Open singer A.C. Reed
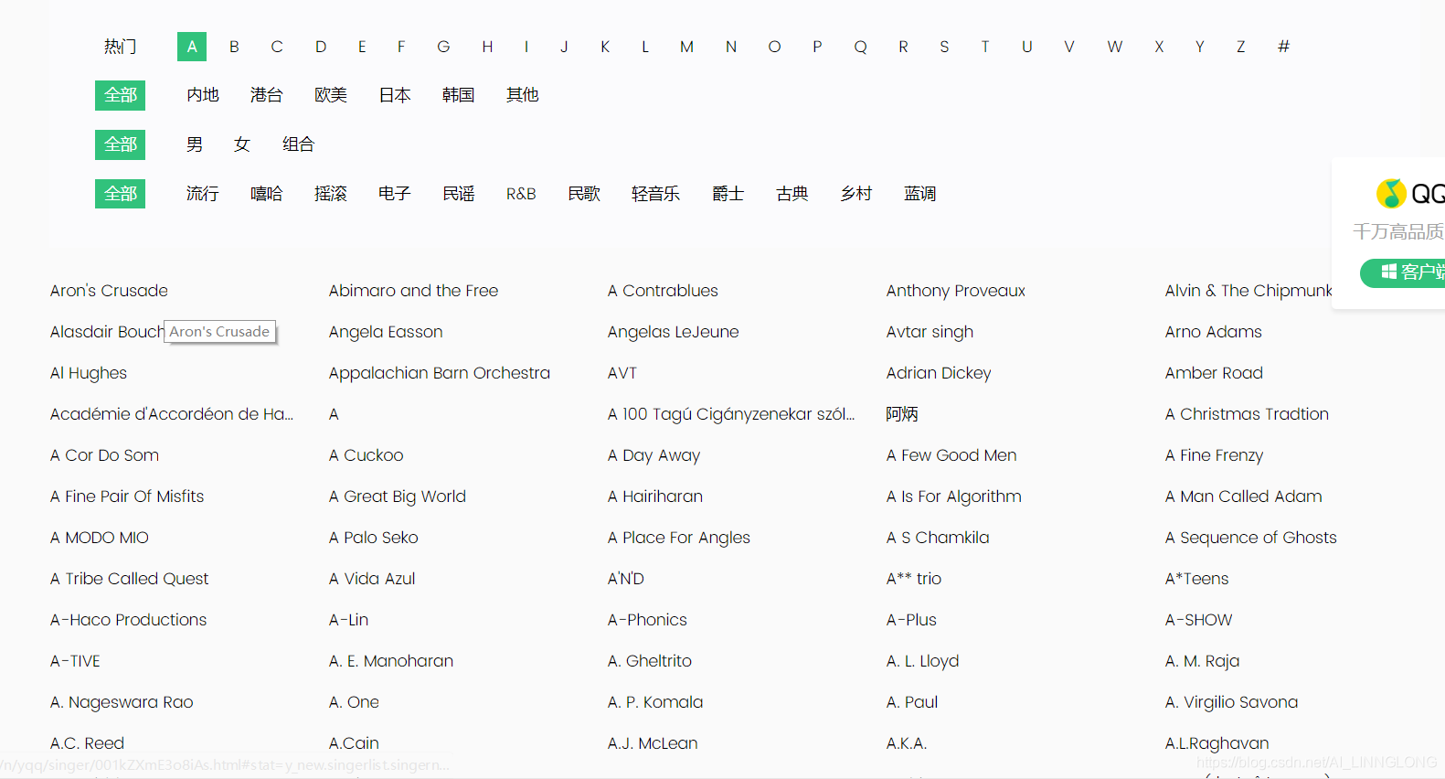 [x=87, y=743]
